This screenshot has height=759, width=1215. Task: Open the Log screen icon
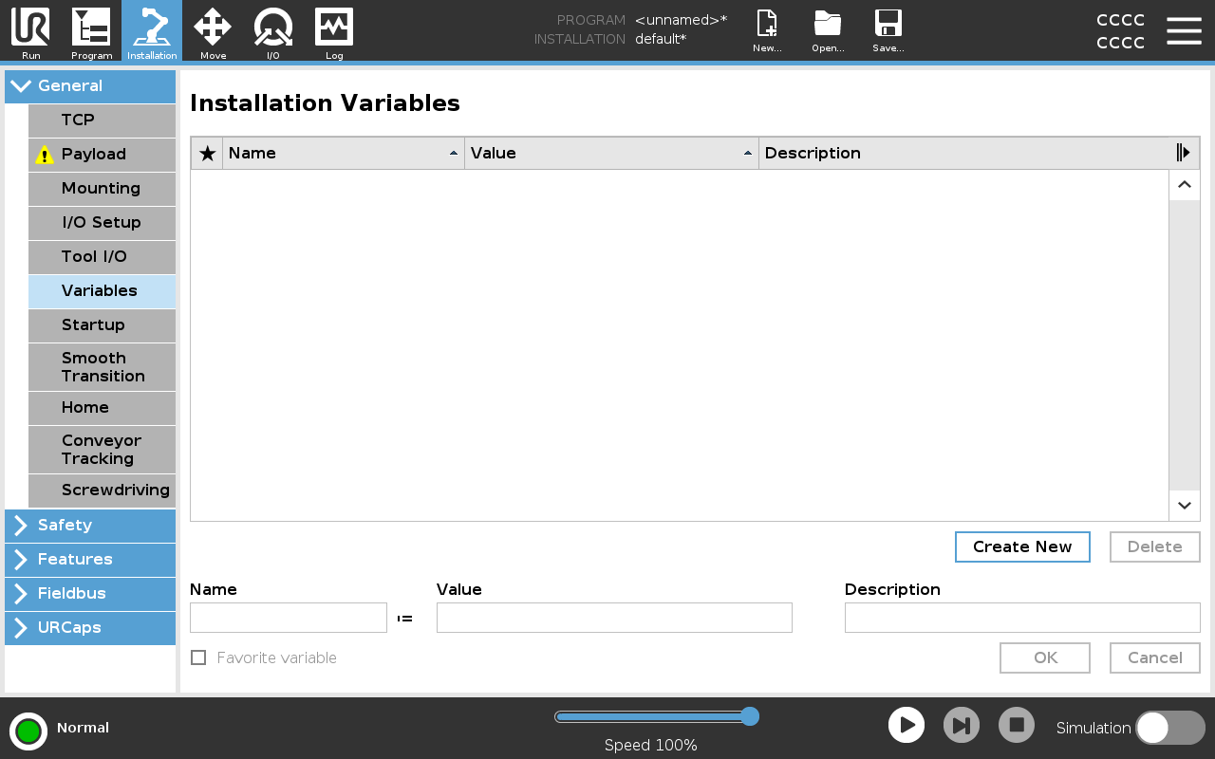point(334,31)
